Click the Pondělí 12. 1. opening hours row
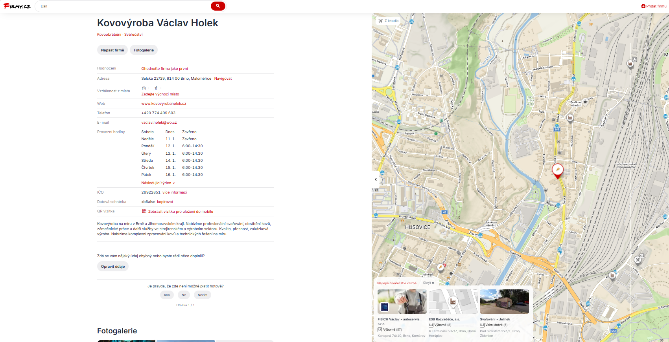The width and height of the screenshot is (669, 342). [x=172, y=146]
